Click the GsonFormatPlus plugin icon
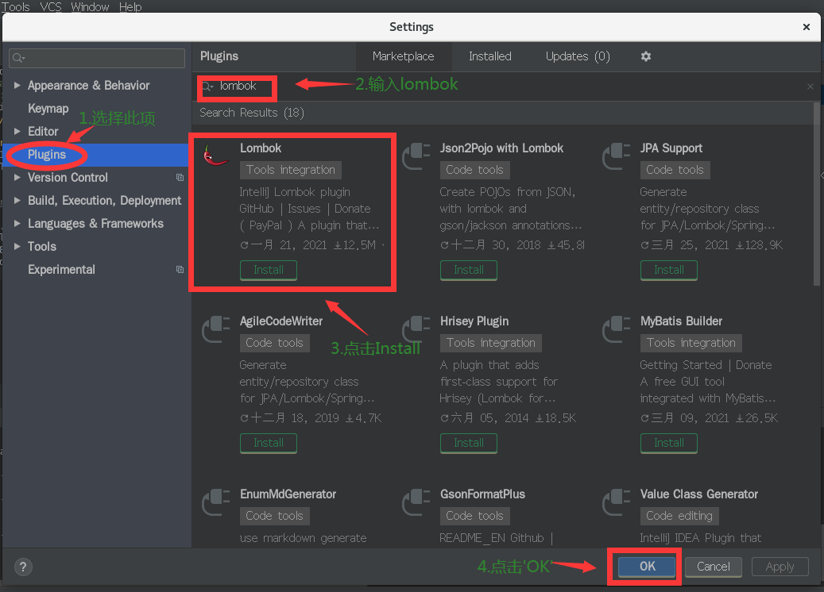Screen dimensions: 824x592 416,502
